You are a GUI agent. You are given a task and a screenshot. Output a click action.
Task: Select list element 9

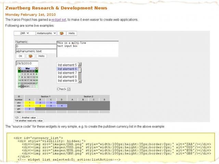coord(67,81)
